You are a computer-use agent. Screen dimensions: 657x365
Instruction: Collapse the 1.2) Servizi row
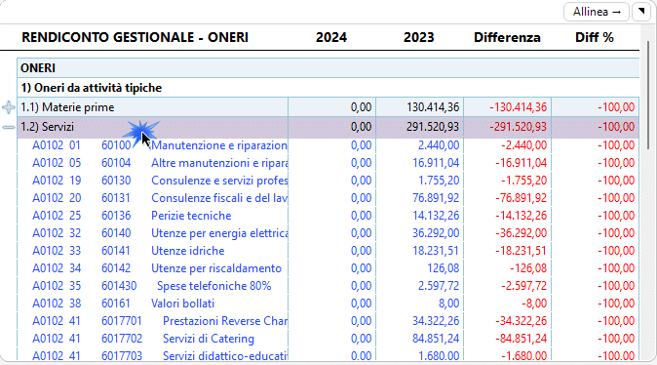(x=9, y=127)
